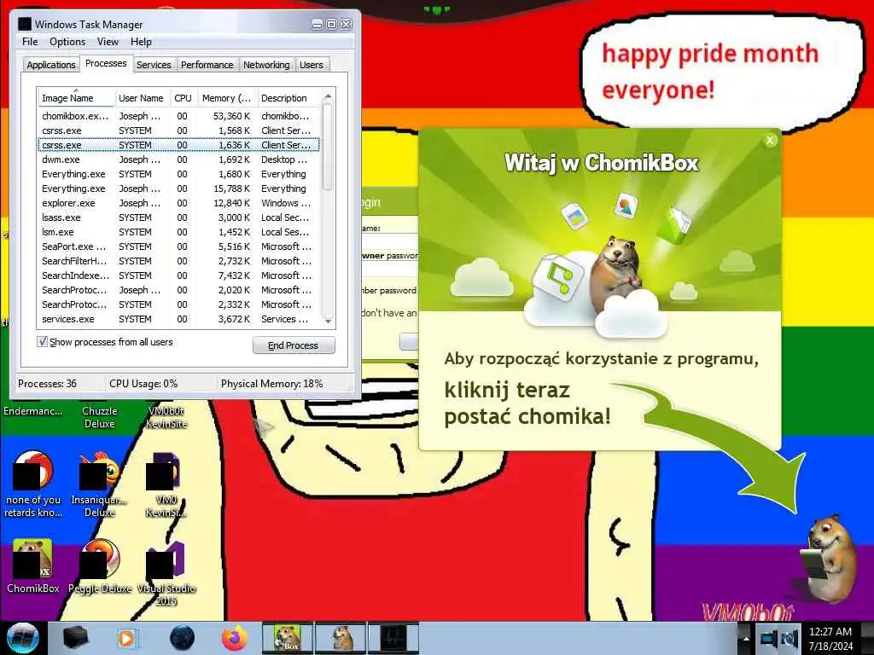The image size is (874, 655).
Task: Maximize the Windows Task Manager window
Action: coord(331,24)
